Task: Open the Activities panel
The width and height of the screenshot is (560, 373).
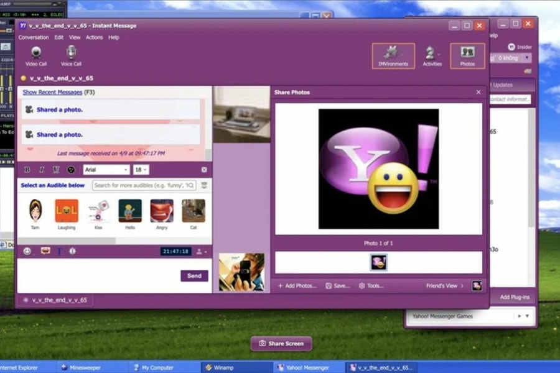Action: coord(432,55)
